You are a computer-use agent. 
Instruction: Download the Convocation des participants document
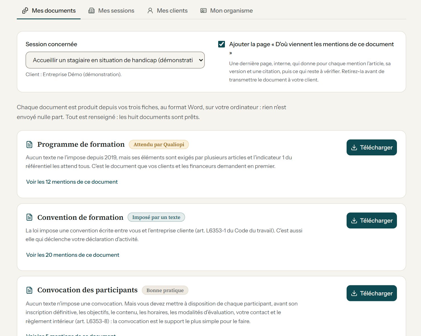(372, 293)
